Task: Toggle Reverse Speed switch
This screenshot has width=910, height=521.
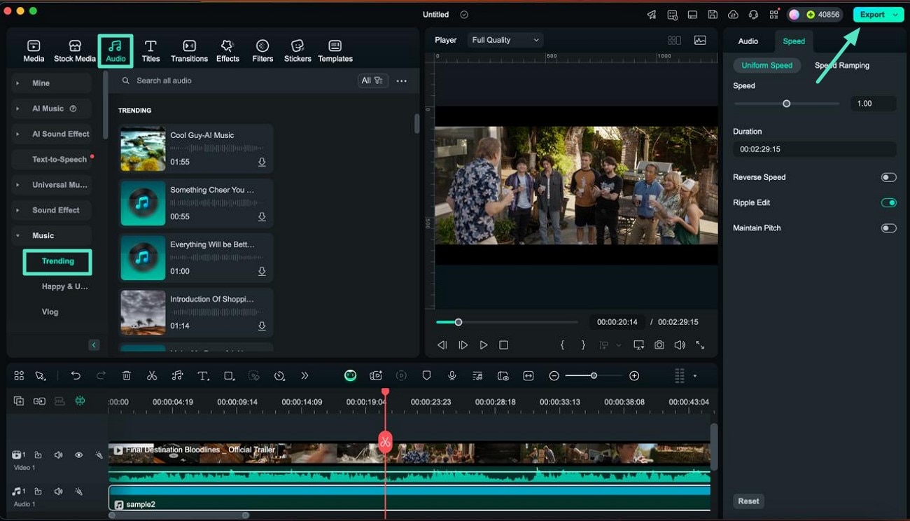Action: (888, 177)
